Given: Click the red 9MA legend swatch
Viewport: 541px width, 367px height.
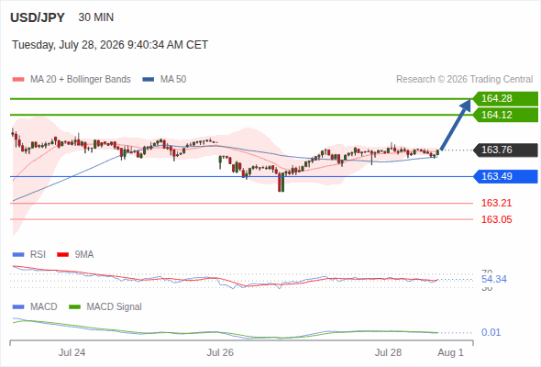Looking at the screenshot, I should click(x=62, y=255).
